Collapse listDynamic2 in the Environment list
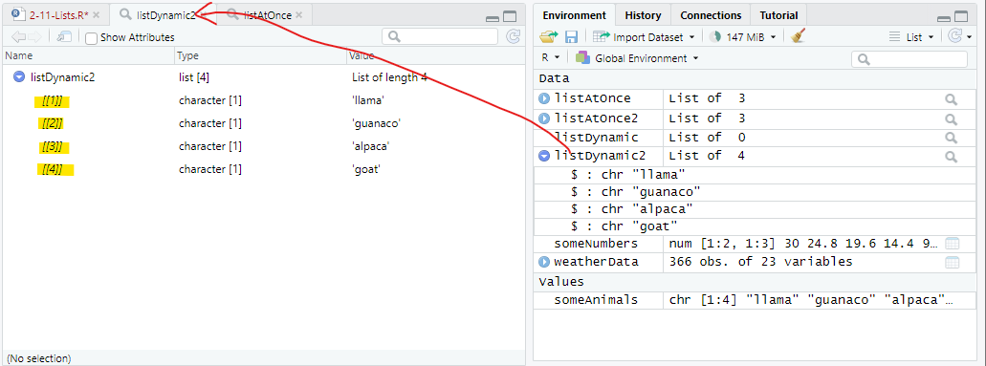Screen dimensions: 986x366 544,156
